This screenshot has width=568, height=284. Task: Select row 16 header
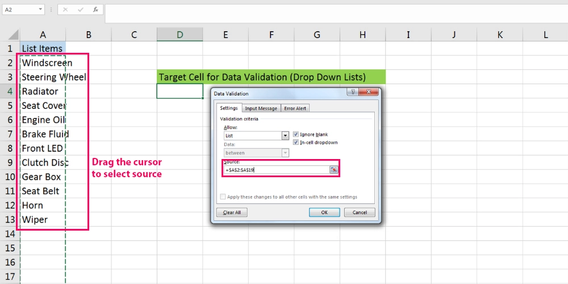10,262
